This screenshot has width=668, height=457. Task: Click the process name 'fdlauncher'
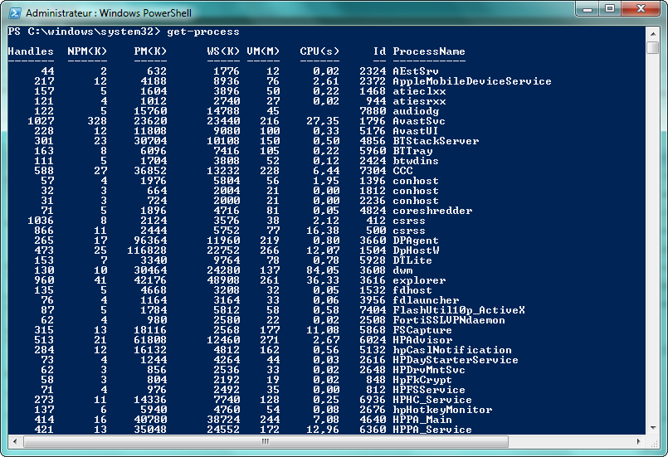tap(426, 300)
